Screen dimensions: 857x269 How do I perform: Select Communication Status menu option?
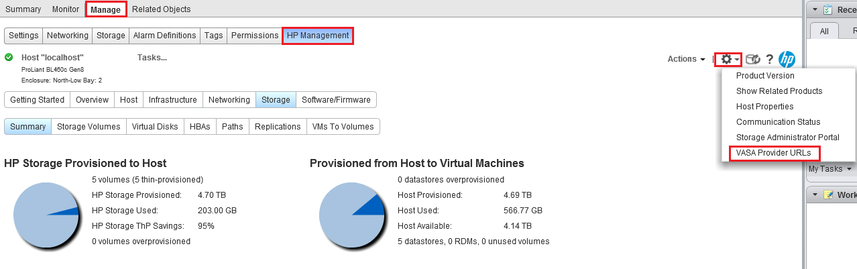click(778, 122)
